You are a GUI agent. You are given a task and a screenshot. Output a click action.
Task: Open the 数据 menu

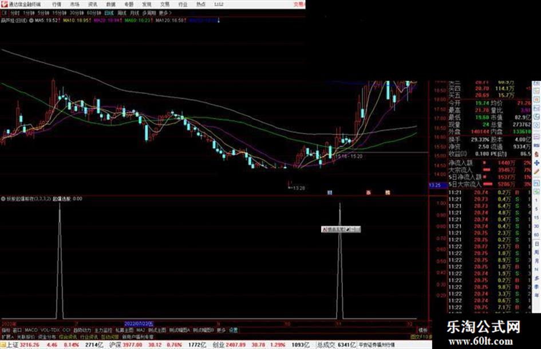pos(110,5)
